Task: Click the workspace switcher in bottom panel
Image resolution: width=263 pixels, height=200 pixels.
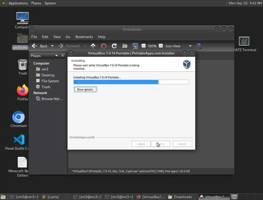Action: coord(234,197)
